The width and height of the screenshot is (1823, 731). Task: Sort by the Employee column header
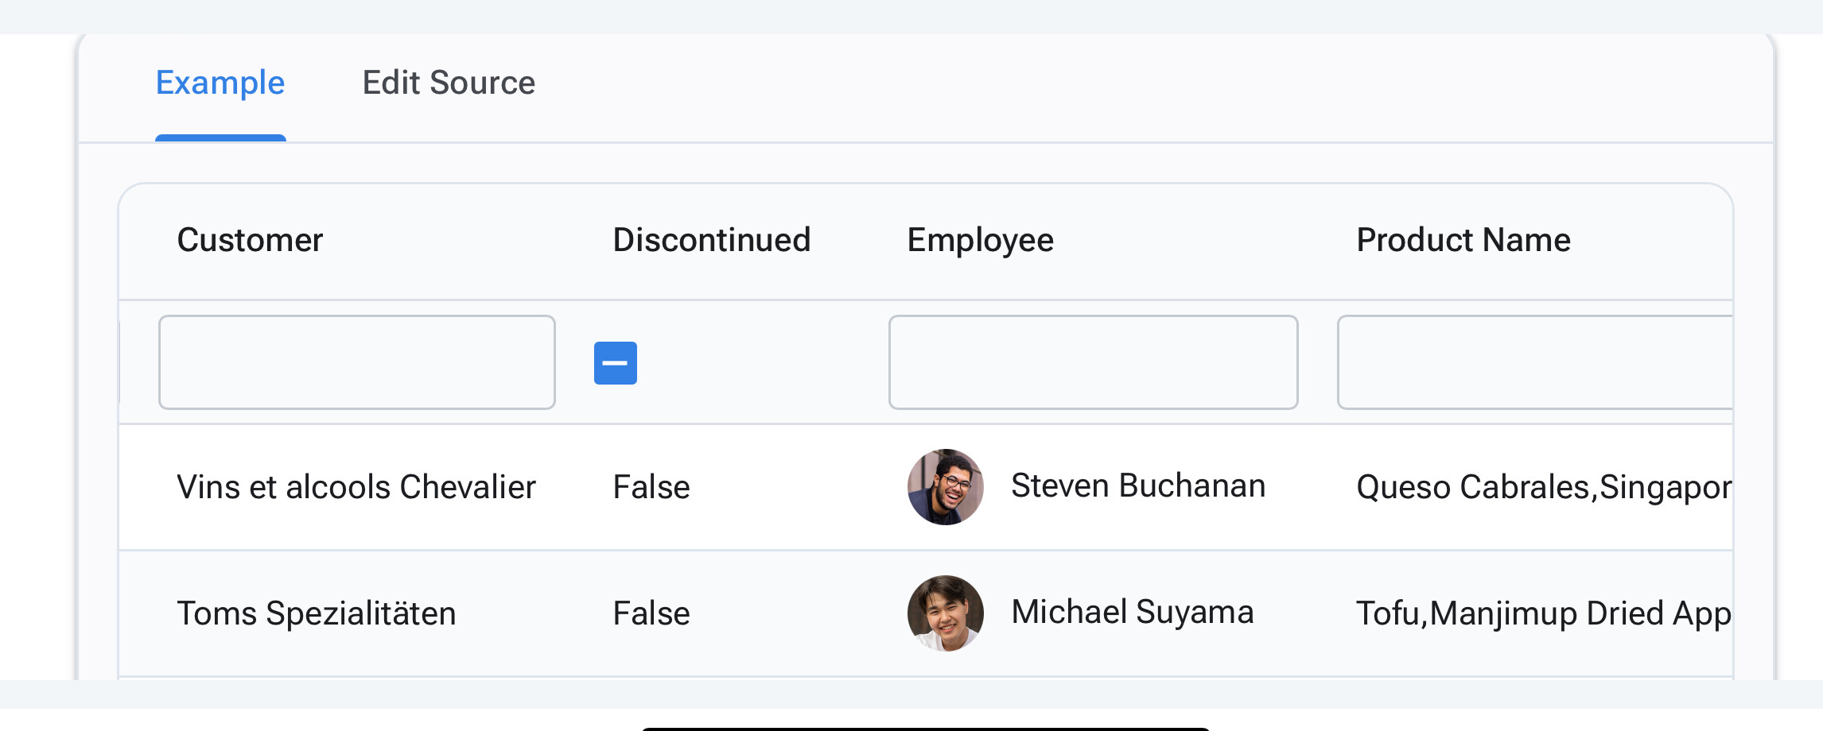tap(981, 239)
